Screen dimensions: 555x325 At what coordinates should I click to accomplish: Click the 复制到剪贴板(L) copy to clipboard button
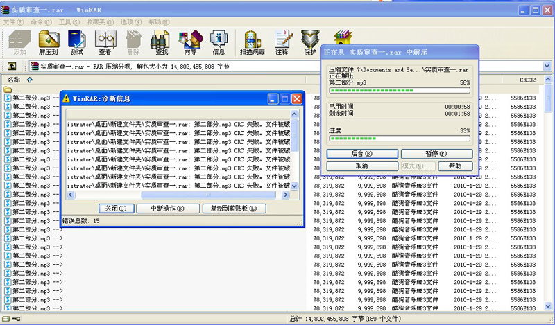click(234, 209)
